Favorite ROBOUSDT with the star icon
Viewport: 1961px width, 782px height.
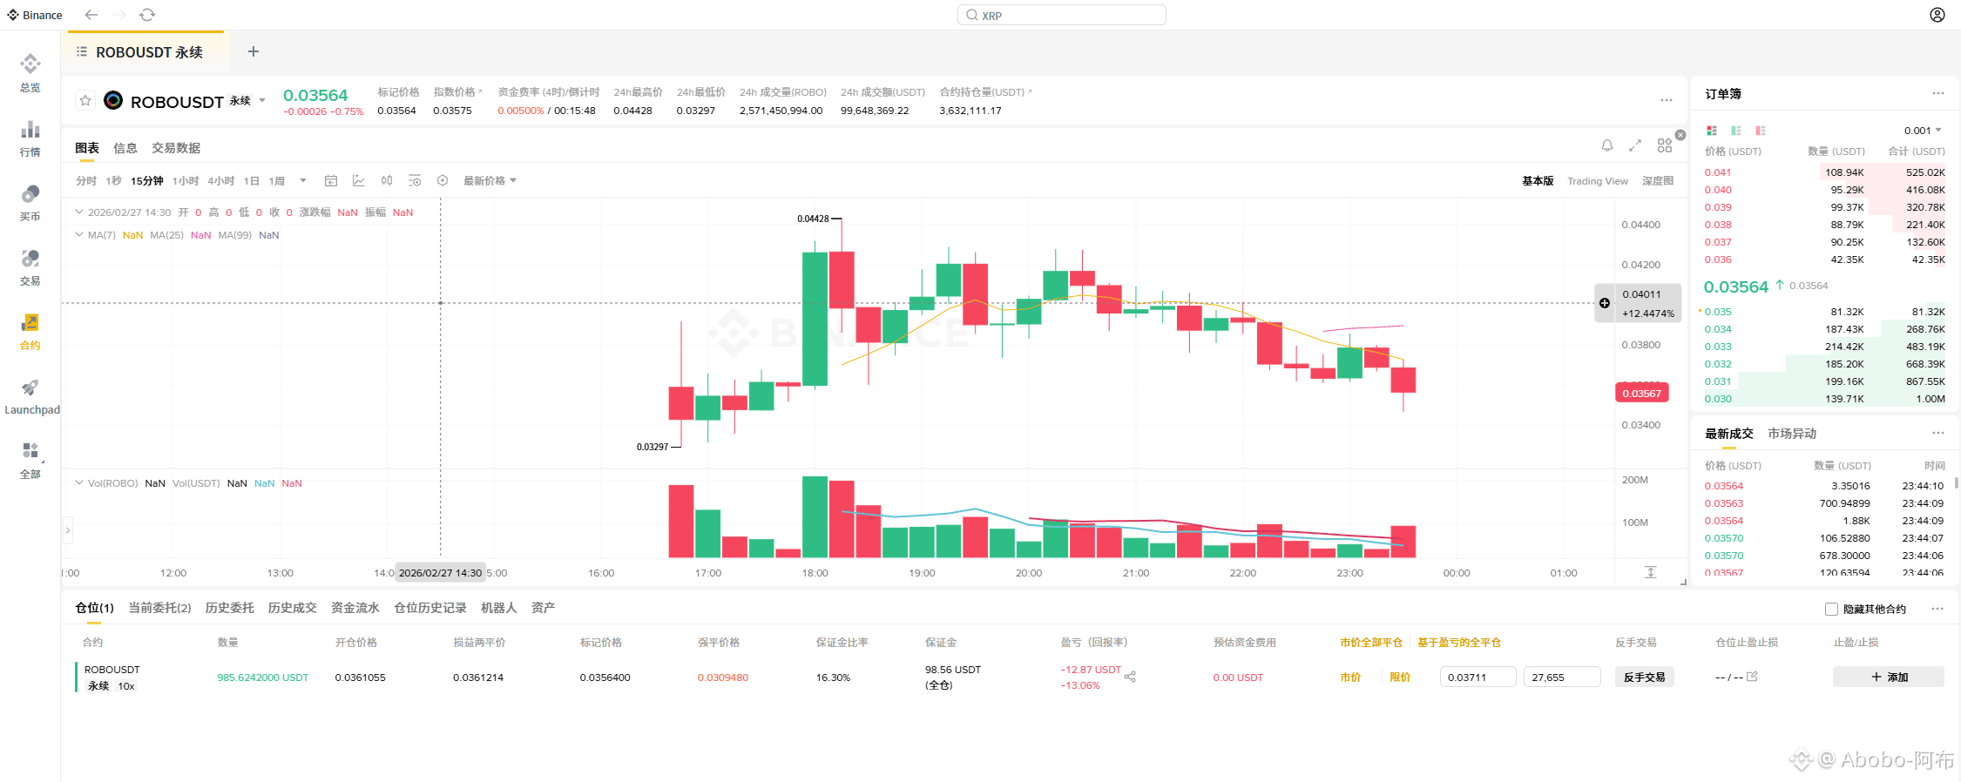click(x=85, y=101)
